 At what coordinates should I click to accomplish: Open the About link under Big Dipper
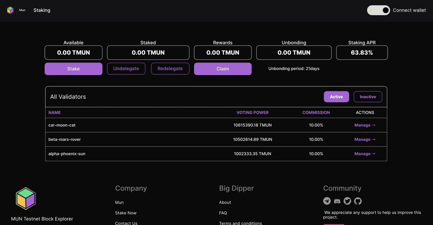(225, 202)
